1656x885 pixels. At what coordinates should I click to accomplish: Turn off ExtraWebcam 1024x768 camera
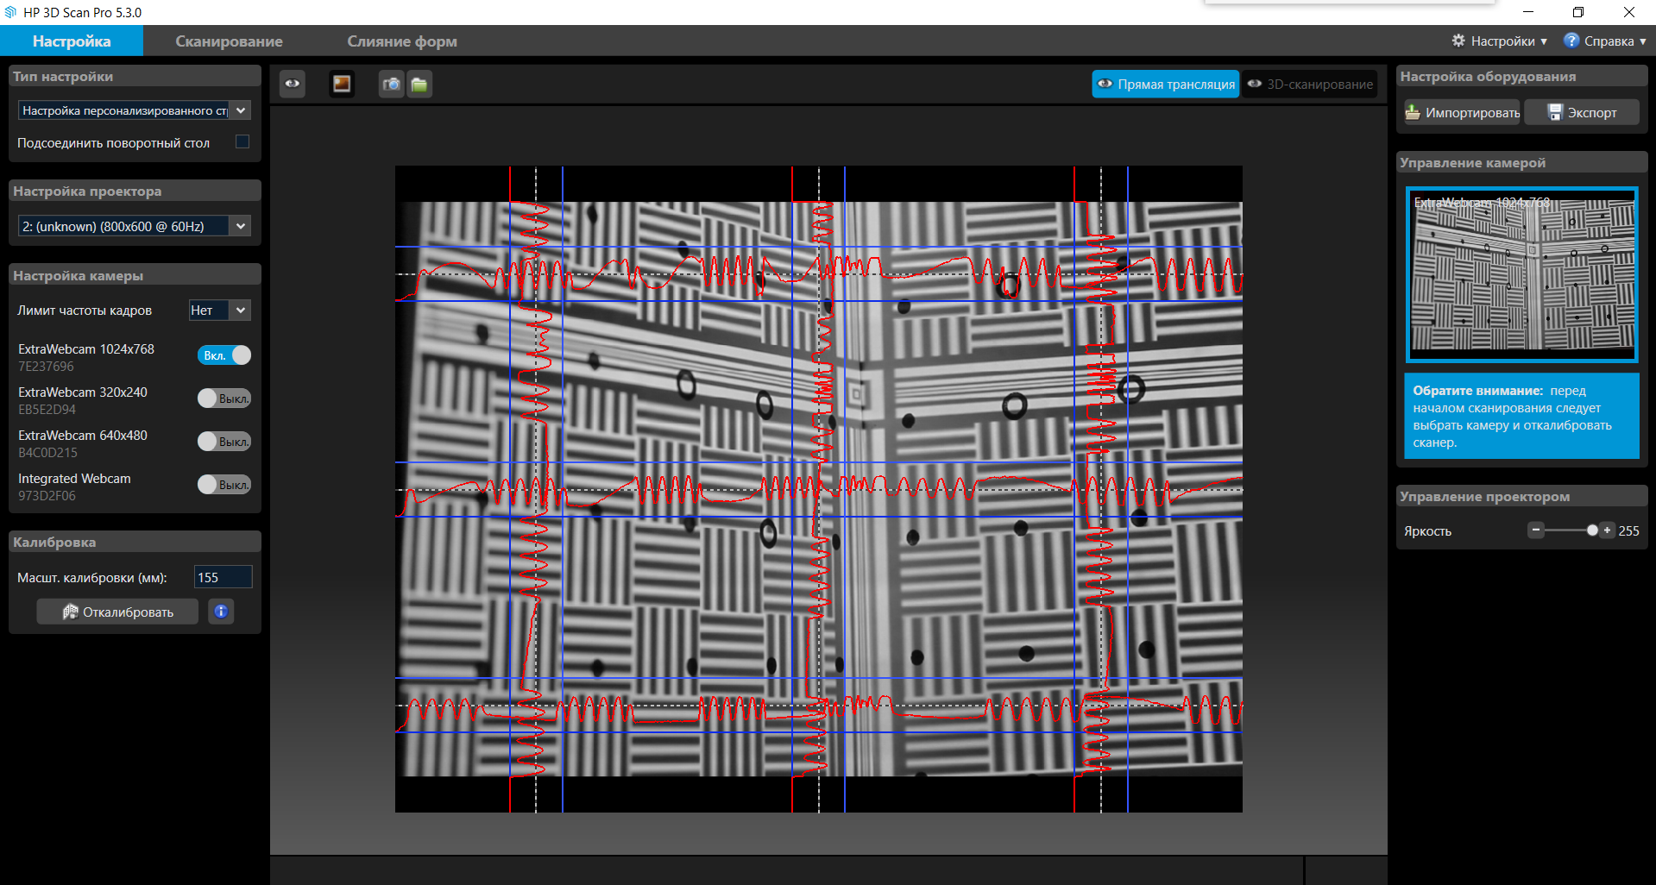click(224, 355)
